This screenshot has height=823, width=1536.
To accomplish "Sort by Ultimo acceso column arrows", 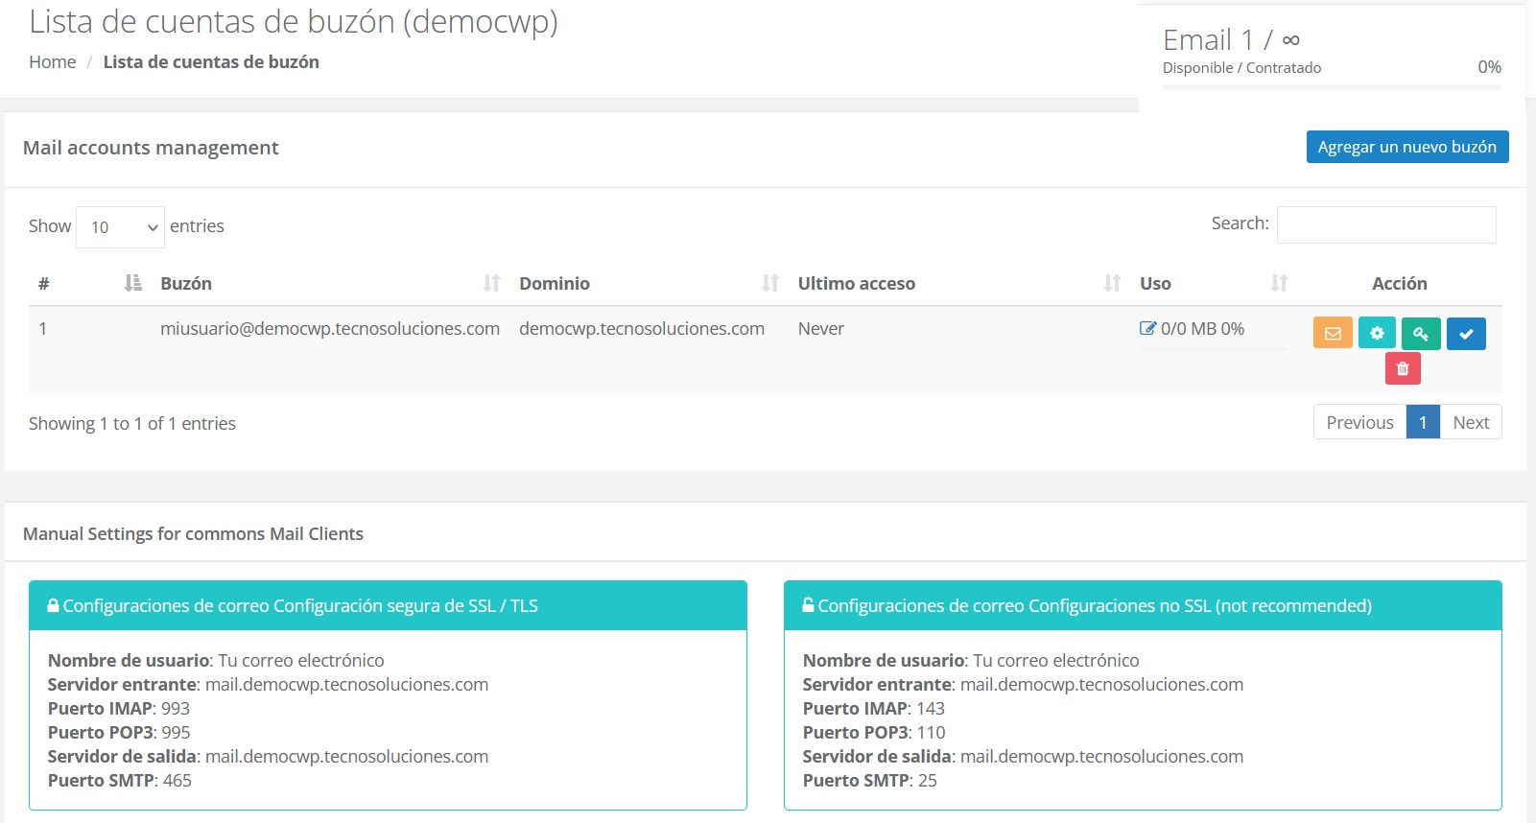I will pyautogui.click(x=1112, y=283).
